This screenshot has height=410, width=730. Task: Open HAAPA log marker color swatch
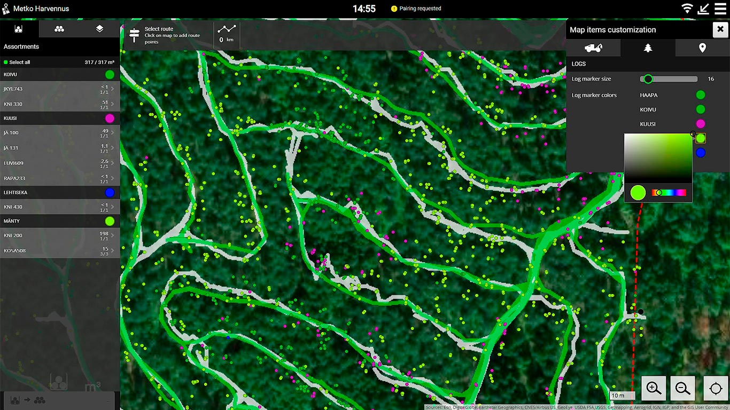[701, 95]
